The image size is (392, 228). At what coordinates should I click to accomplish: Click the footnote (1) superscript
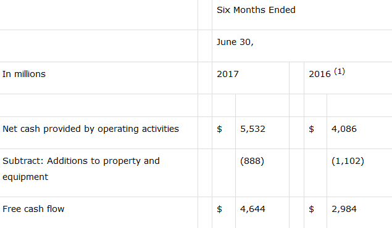point(340,71)
